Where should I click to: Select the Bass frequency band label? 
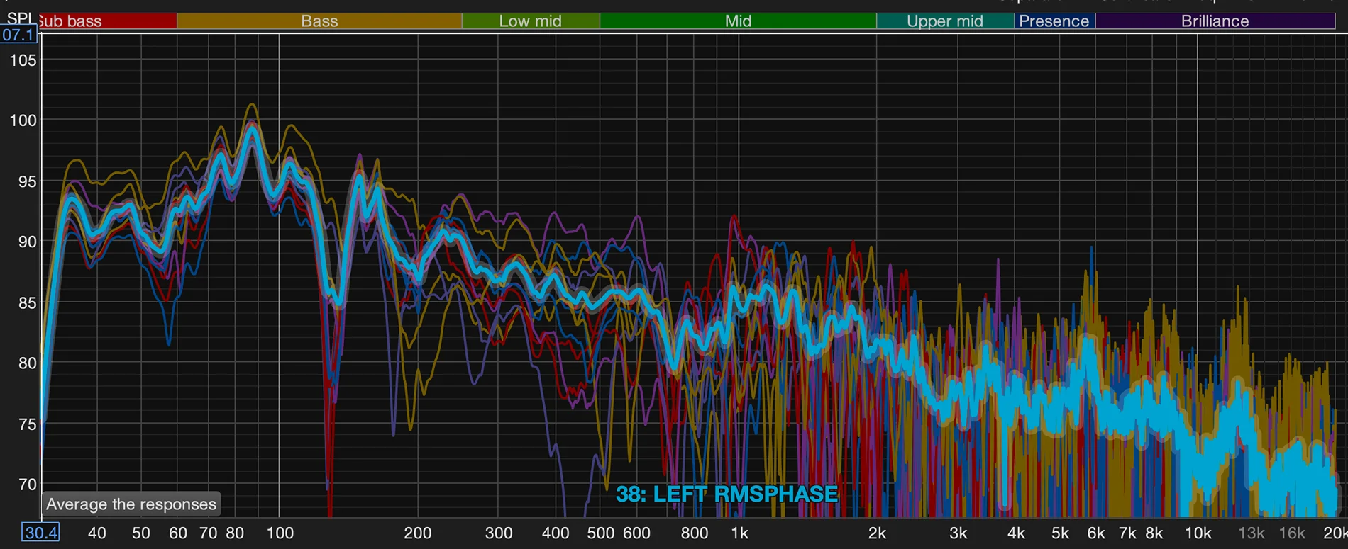tap(319, 21)
